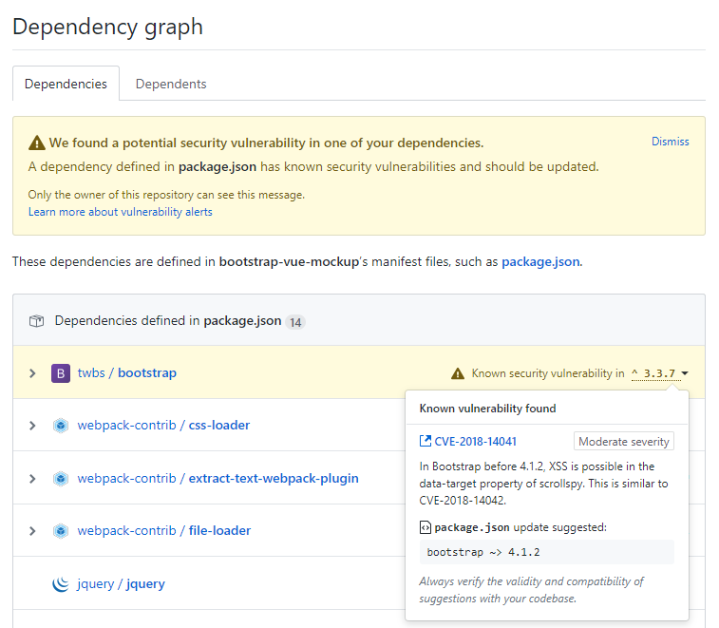Viewport: 719px width, 628px height.
Task: Click the extract-text-webpack-plugin cube icon
Action: [61, 479]
